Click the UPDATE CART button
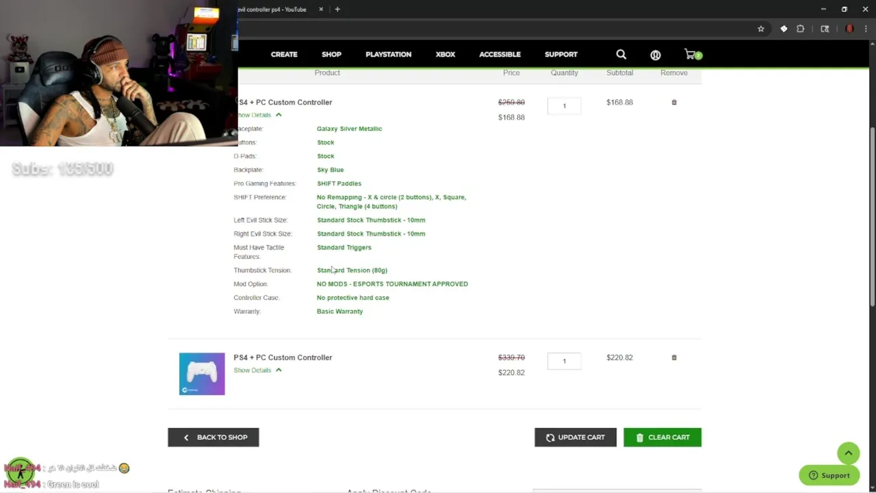The image size is (876, 493). (576, 438)
